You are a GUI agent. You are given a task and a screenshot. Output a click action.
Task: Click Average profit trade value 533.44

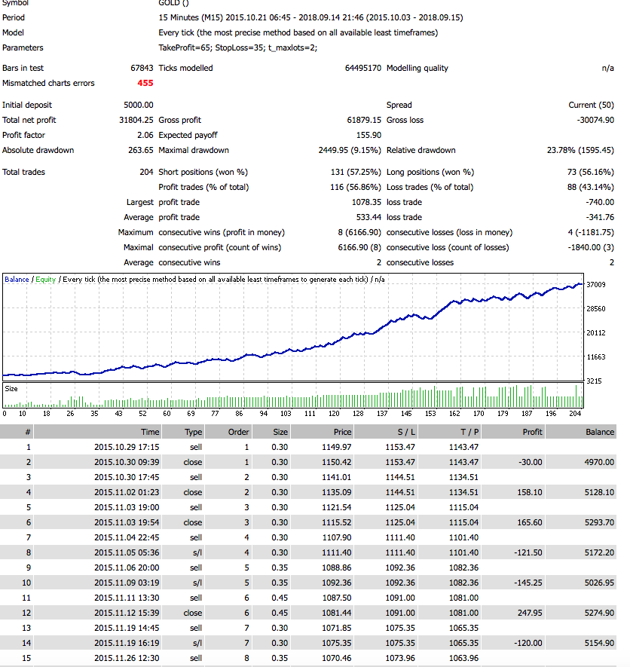pyautogui.click(x=369, y=217)
